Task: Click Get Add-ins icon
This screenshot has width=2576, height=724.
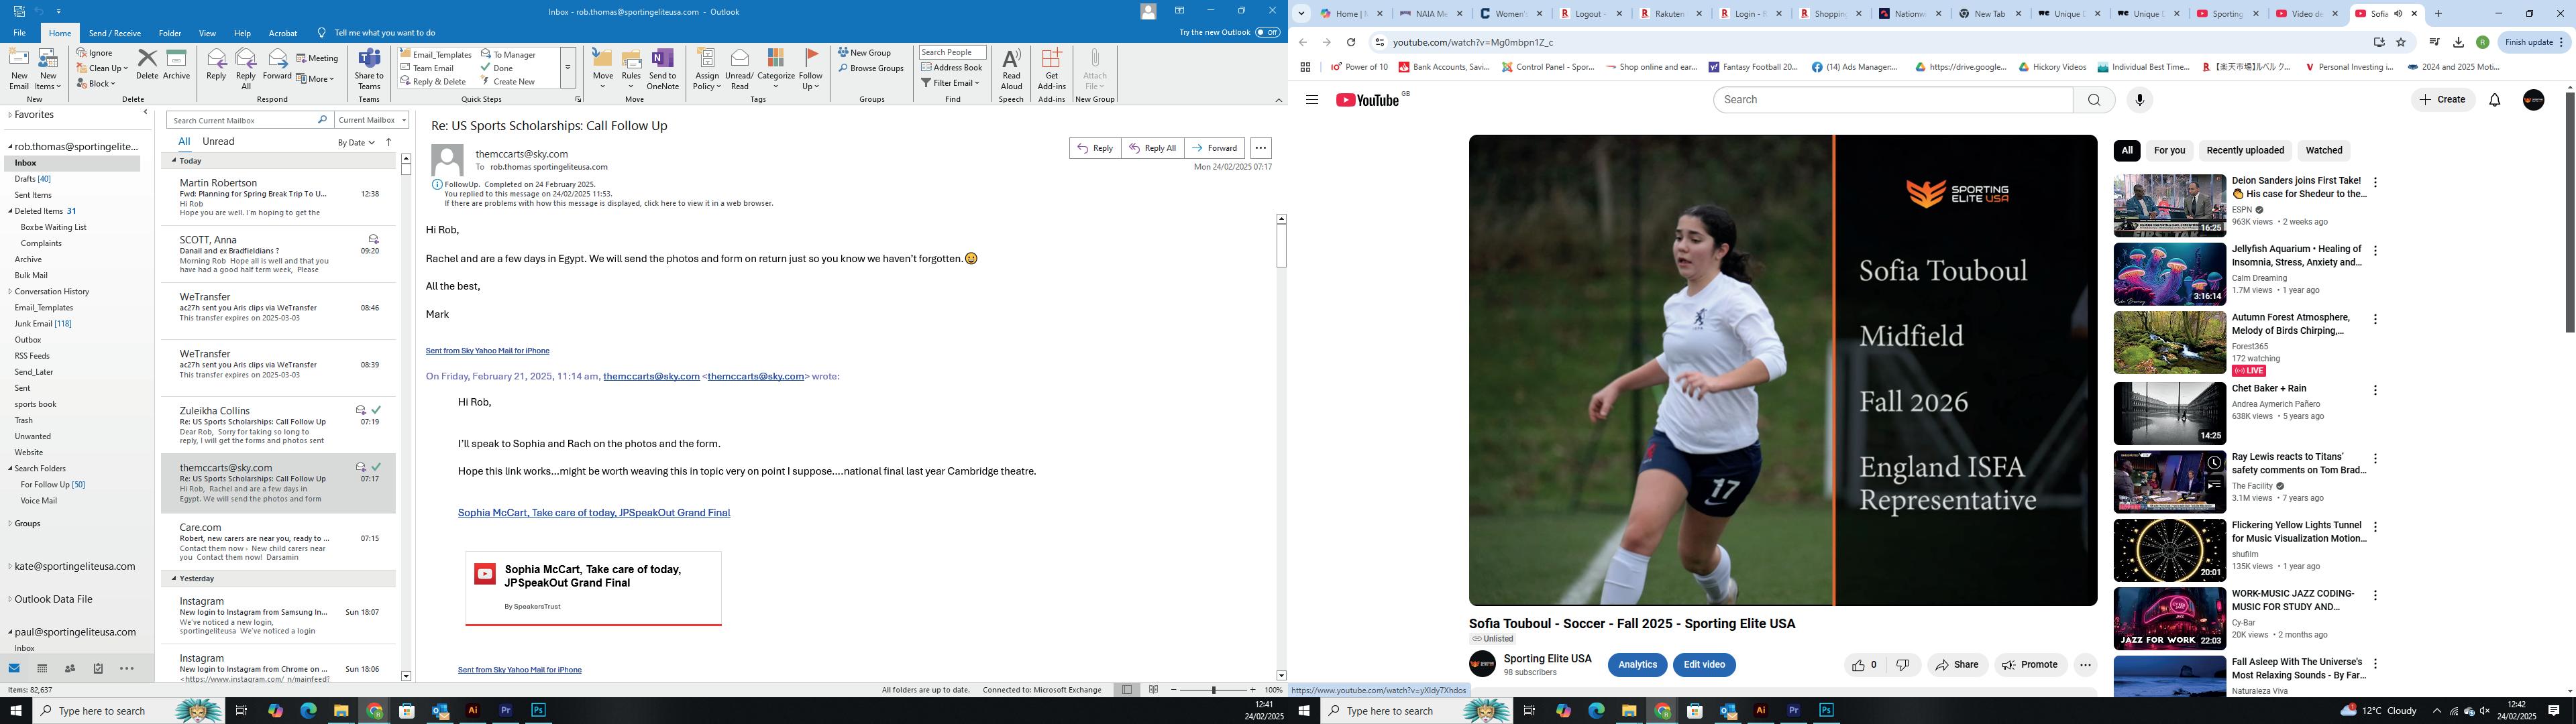Action: [x=1051, y=60]
